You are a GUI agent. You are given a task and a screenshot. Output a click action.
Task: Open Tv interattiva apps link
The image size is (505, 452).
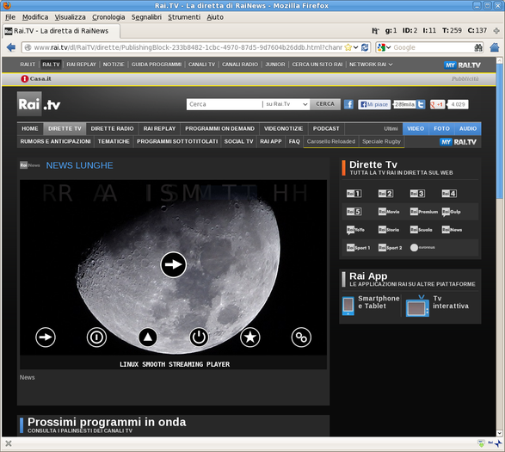point(437,305)
